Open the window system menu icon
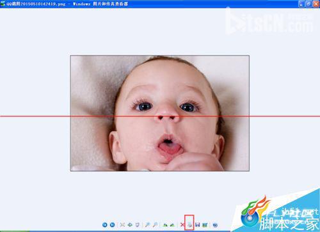The height and width of the screenshot is (232, 320). point(3,4)
